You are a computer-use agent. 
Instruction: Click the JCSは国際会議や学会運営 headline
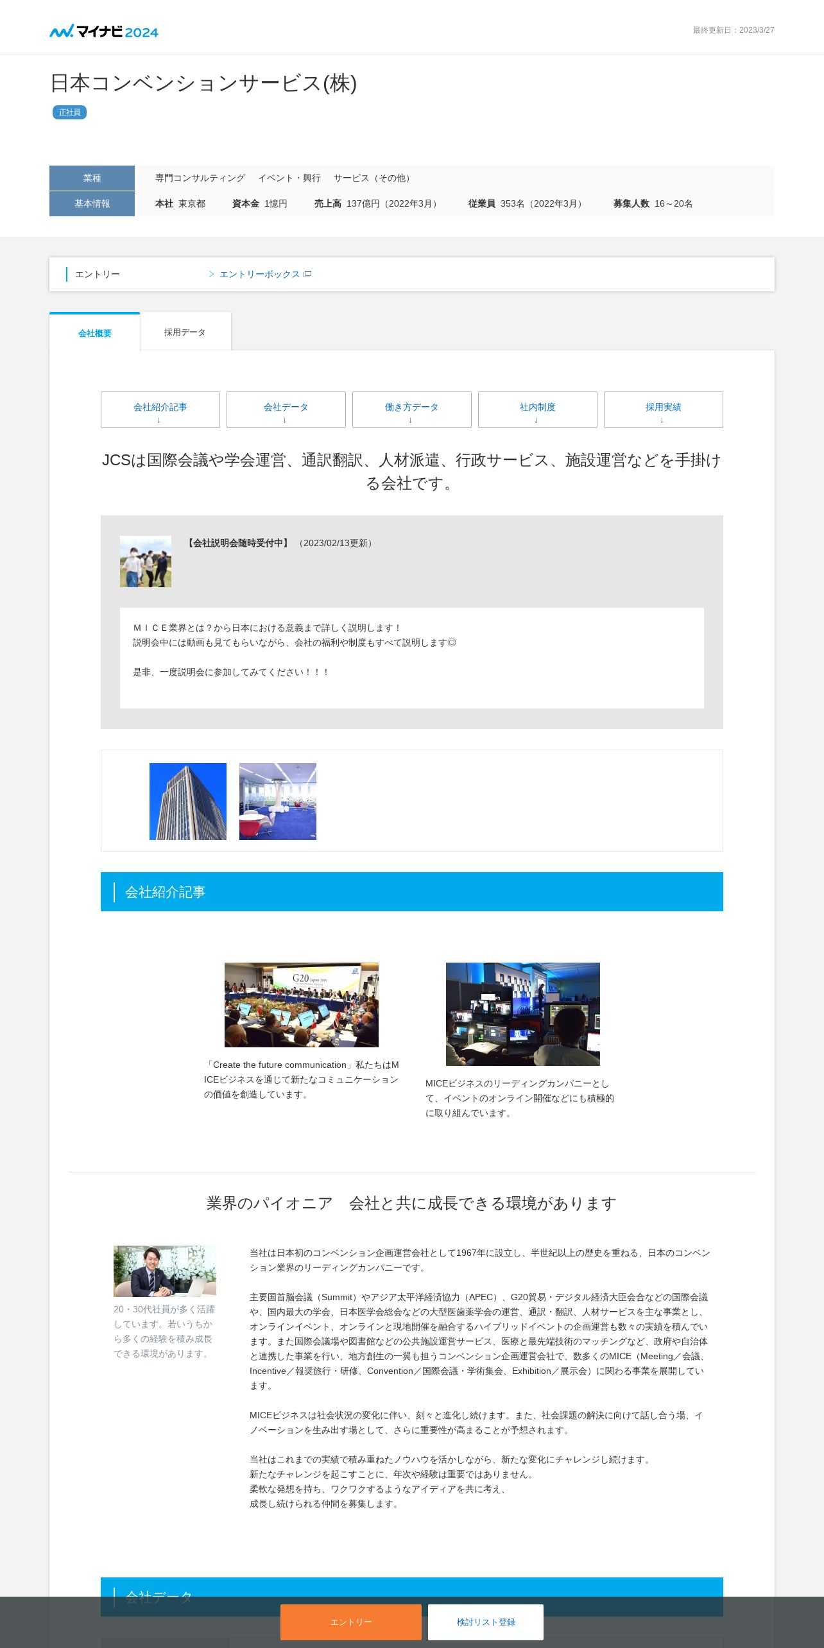pos(411,472)
